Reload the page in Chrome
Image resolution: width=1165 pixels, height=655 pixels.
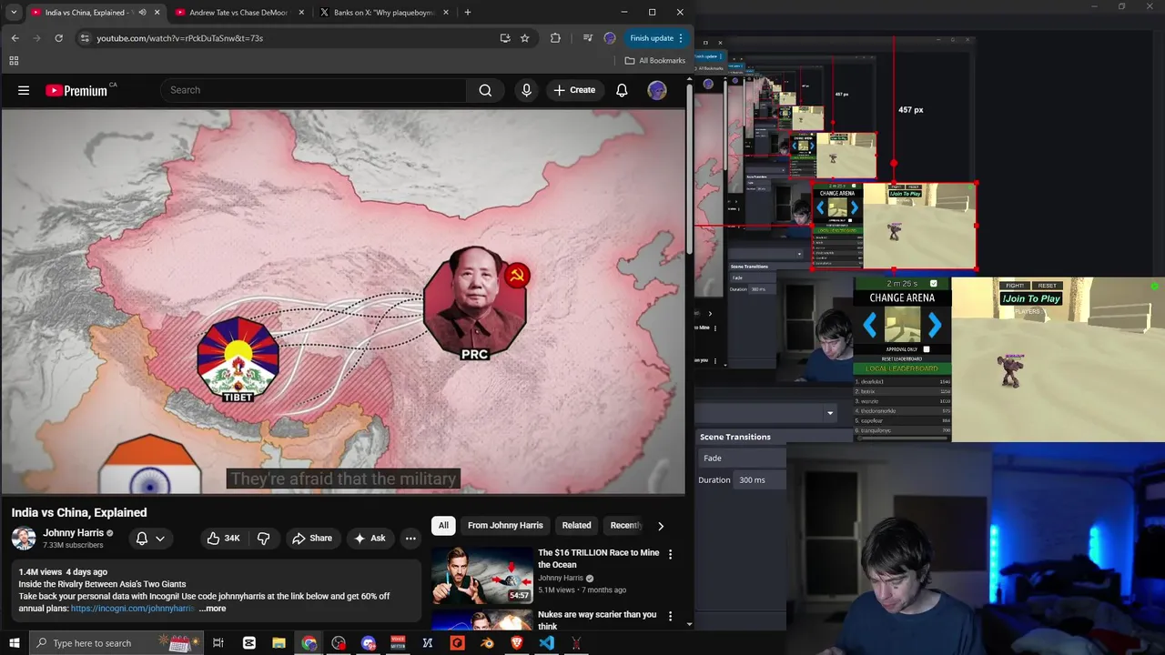coord(58,38)
